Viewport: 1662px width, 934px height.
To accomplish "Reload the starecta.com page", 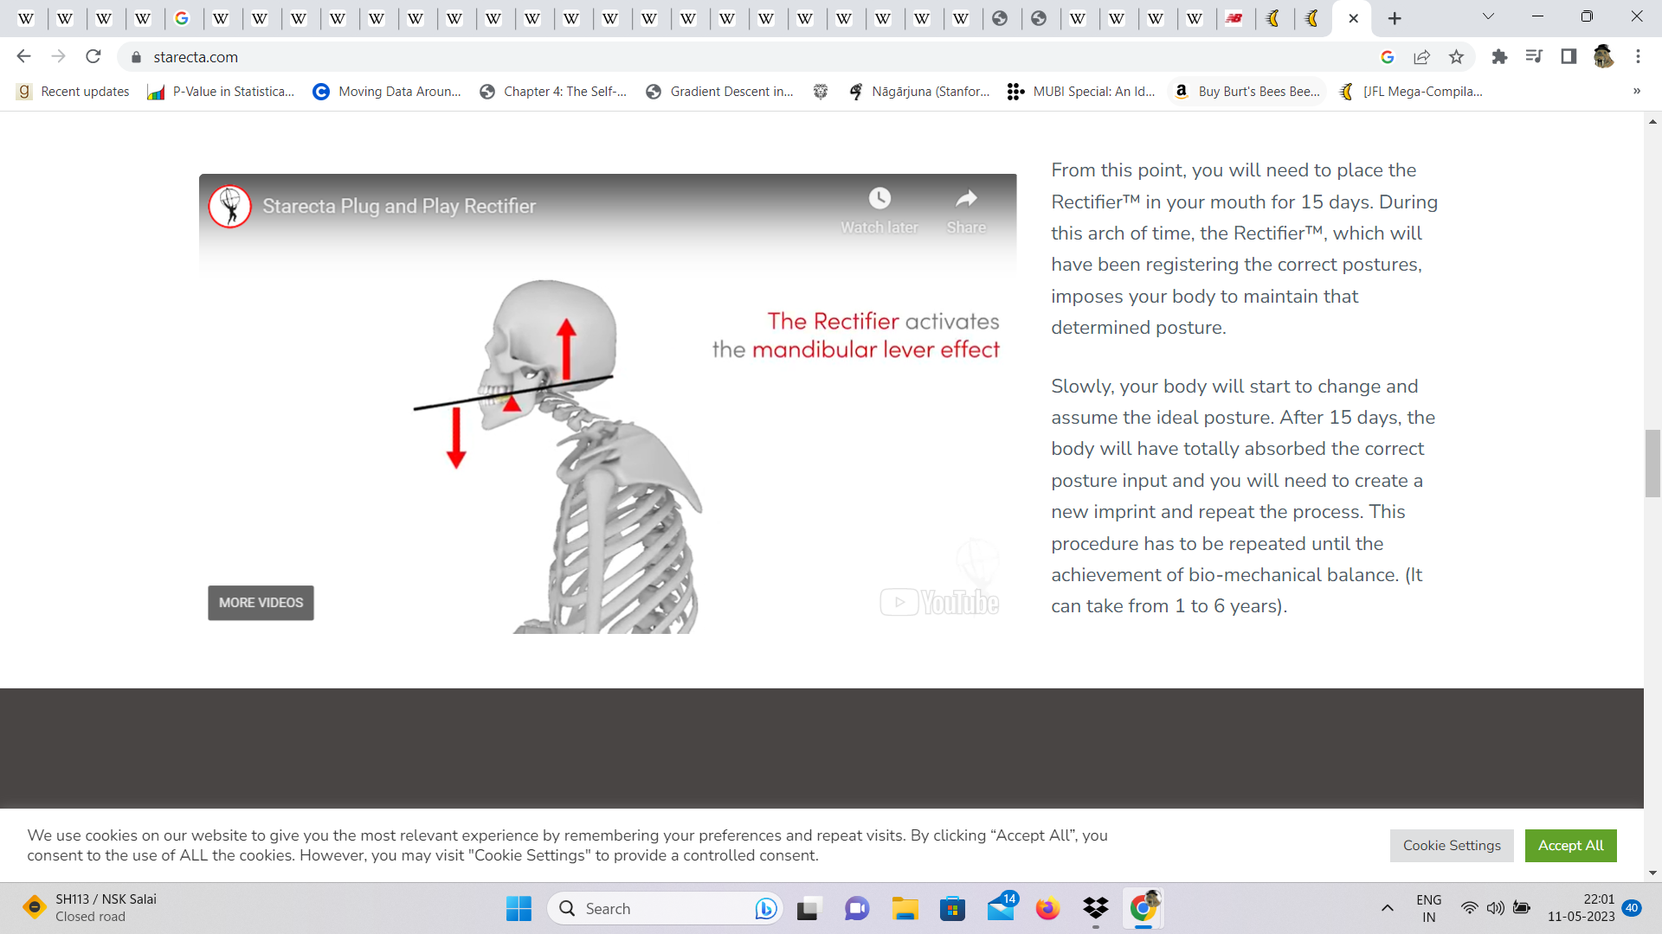I will (x=93, y=56).
